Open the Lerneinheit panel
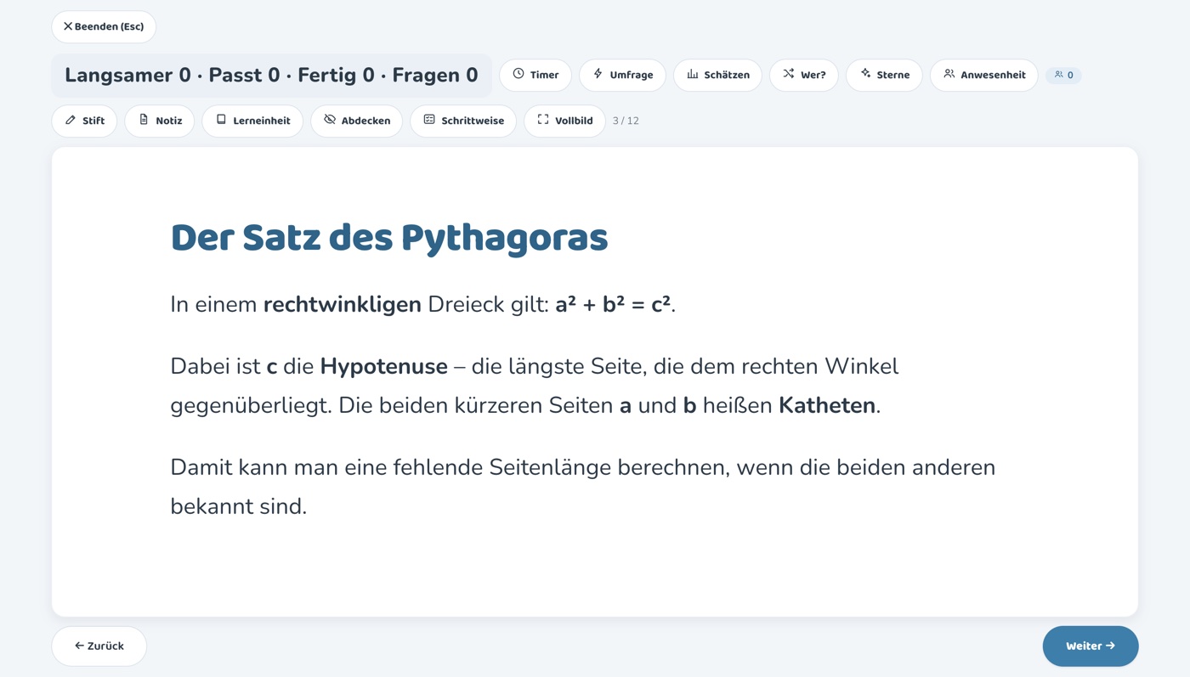This screenshot has height=677, width=1190. tap(252, 121)
